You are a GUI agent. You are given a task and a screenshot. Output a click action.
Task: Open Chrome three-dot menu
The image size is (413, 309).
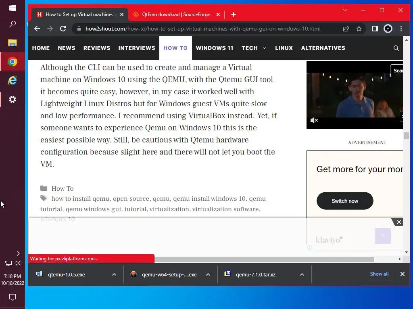(x=401, y=29)
